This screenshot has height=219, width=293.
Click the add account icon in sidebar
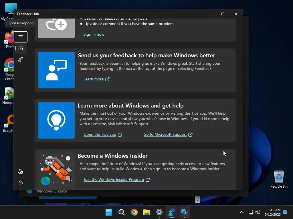(x=21, y=171)
